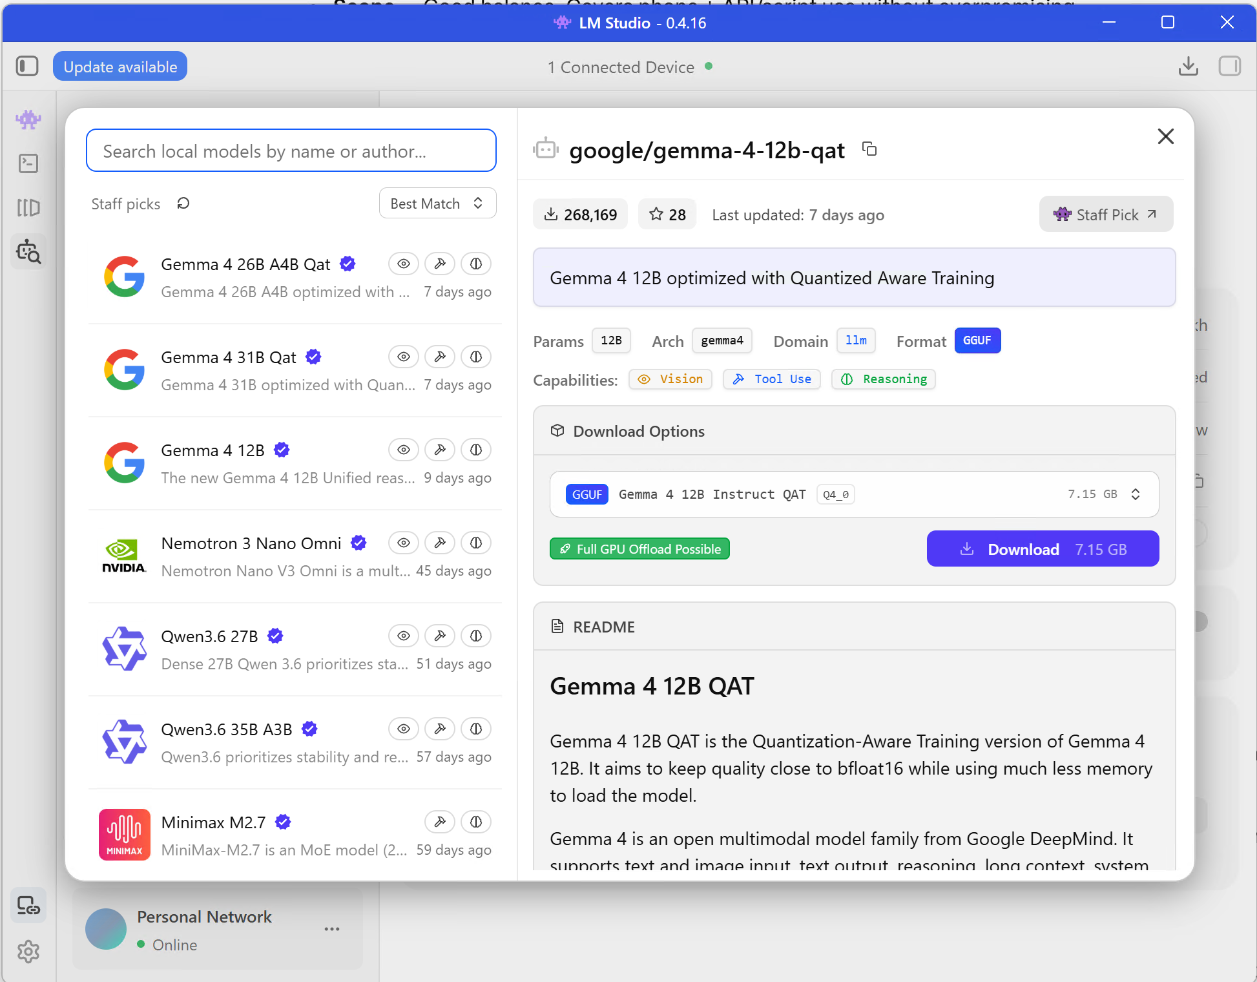Select Gemma 4 12B in the list
Screen dimensions: 1257x982
295,464
